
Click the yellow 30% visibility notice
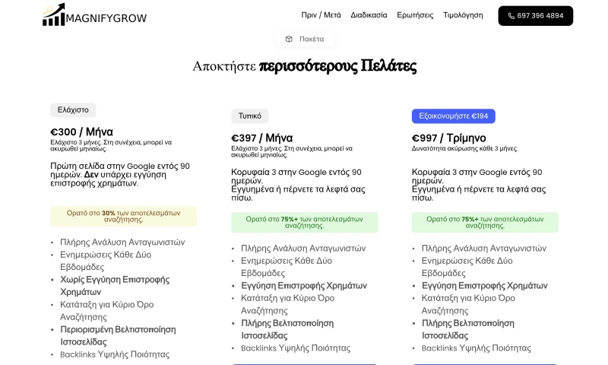point(123,216)
